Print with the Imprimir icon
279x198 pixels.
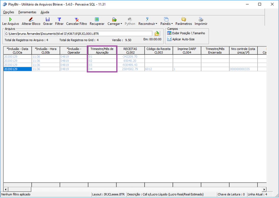[201, 20]
